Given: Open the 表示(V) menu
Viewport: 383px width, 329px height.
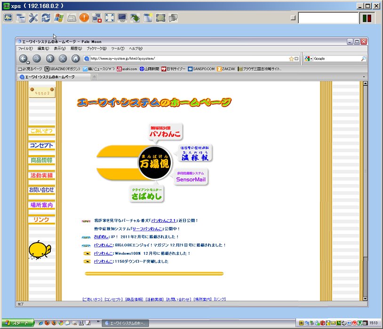Looking at the screenshot, I should coord(60,48).
